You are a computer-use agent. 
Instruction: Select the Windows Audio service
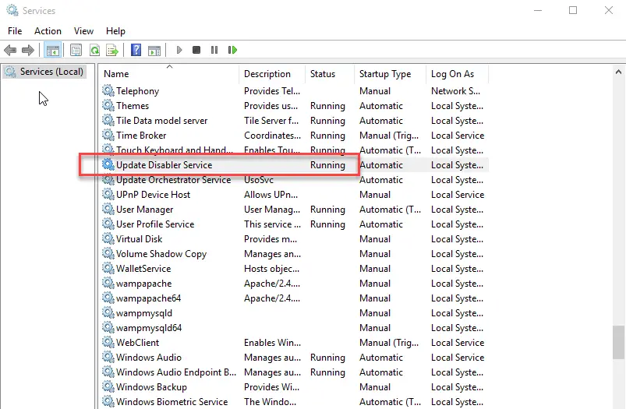click(294, 358)
